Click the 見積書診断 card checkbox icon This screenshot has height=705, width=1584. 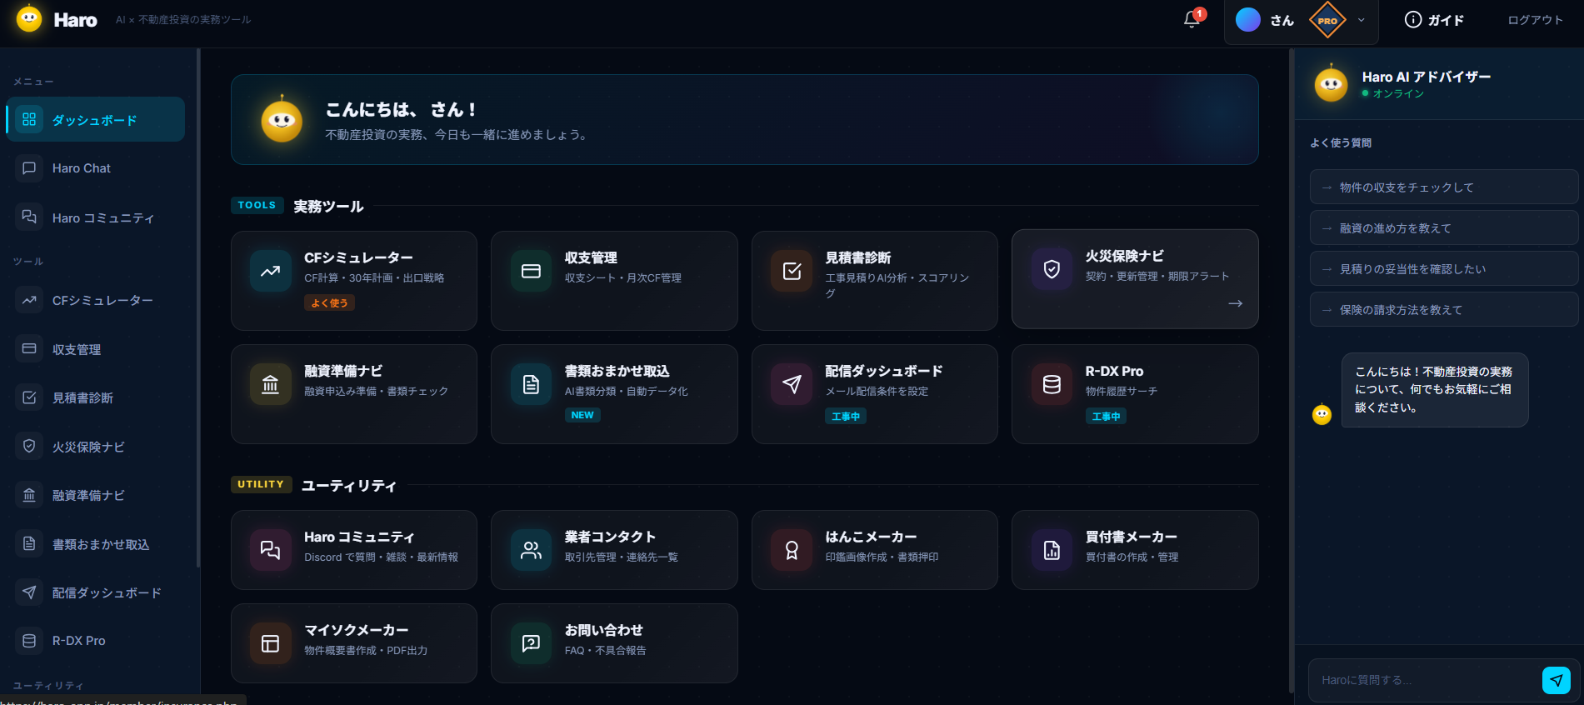792,271
